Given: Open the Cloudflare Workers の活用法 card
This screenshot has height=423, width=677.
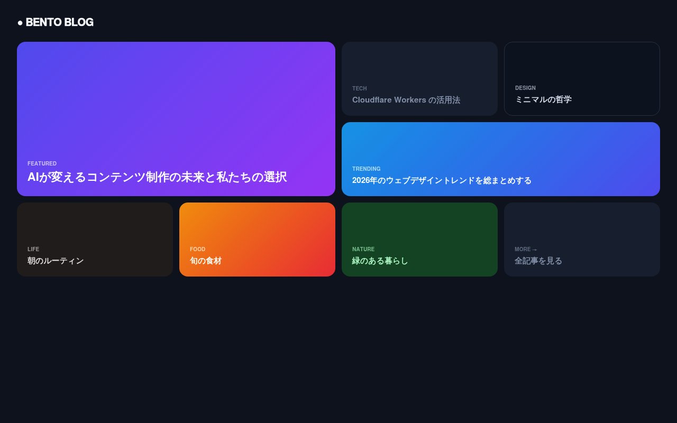Looking at the screenshot, I should click(419, 79).
